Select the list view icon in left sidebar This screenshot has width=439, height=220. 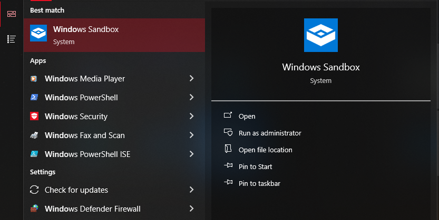click(12, 39)
